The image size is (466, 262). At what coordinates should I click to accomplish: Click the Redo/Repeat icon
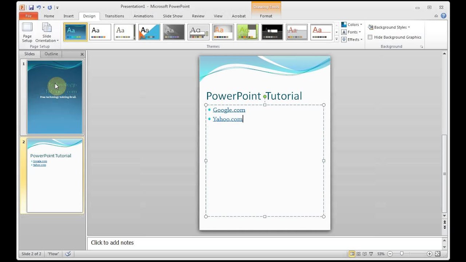click(50, 7)
